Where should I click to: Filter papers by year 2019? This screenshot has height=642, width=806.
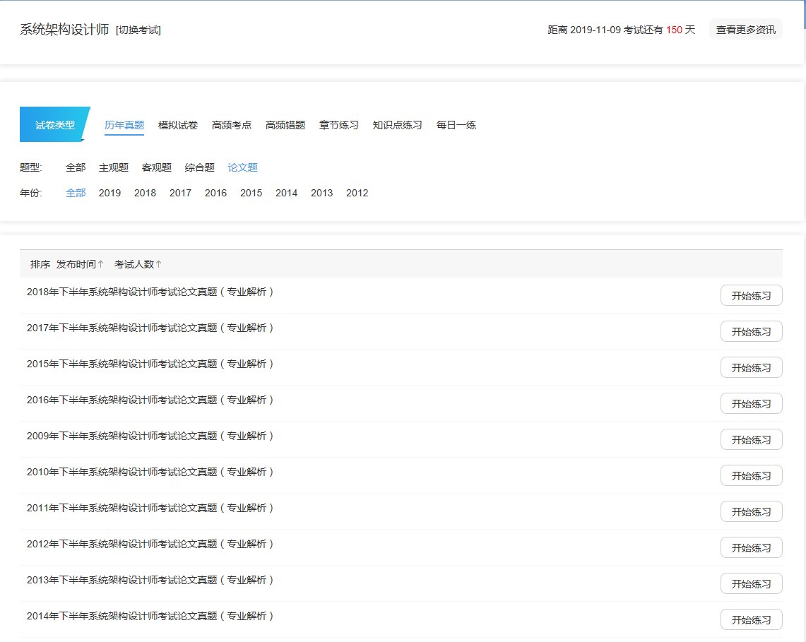tap(109, 192)
